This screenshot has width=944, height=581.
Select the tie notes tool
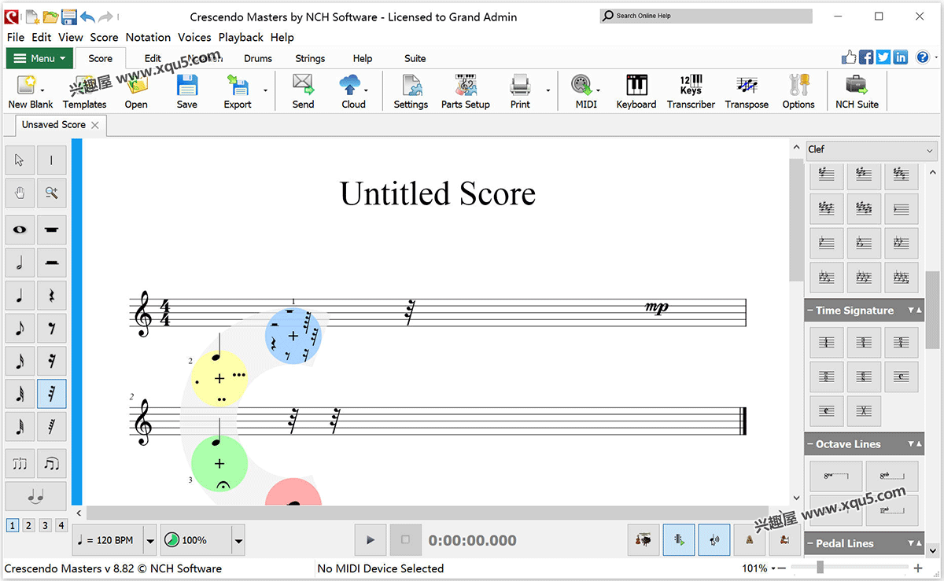[36, 496]
